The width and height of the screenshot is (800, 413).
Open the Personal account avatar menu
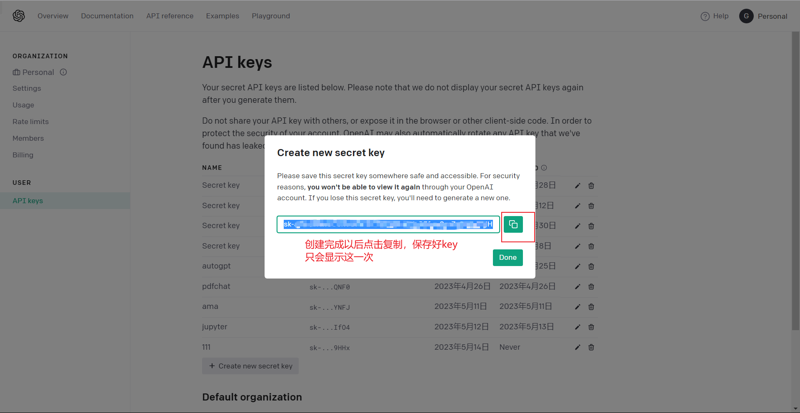[x=746, y=16]
